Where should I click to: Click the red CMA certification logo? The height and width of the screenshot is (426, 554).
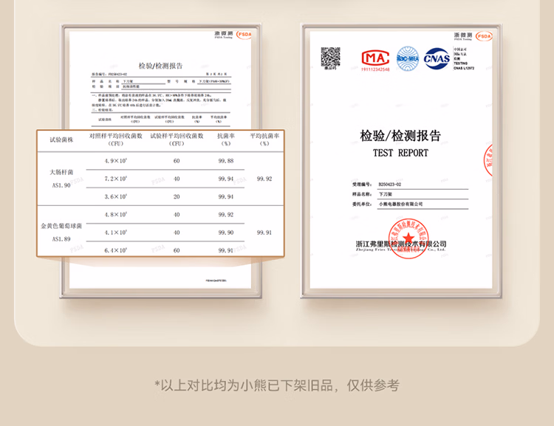(375, 58)
